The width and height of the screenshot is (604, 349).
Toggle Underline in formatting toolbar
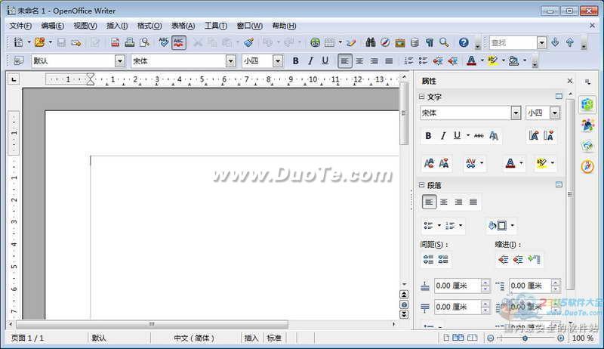tap(325, 61)
